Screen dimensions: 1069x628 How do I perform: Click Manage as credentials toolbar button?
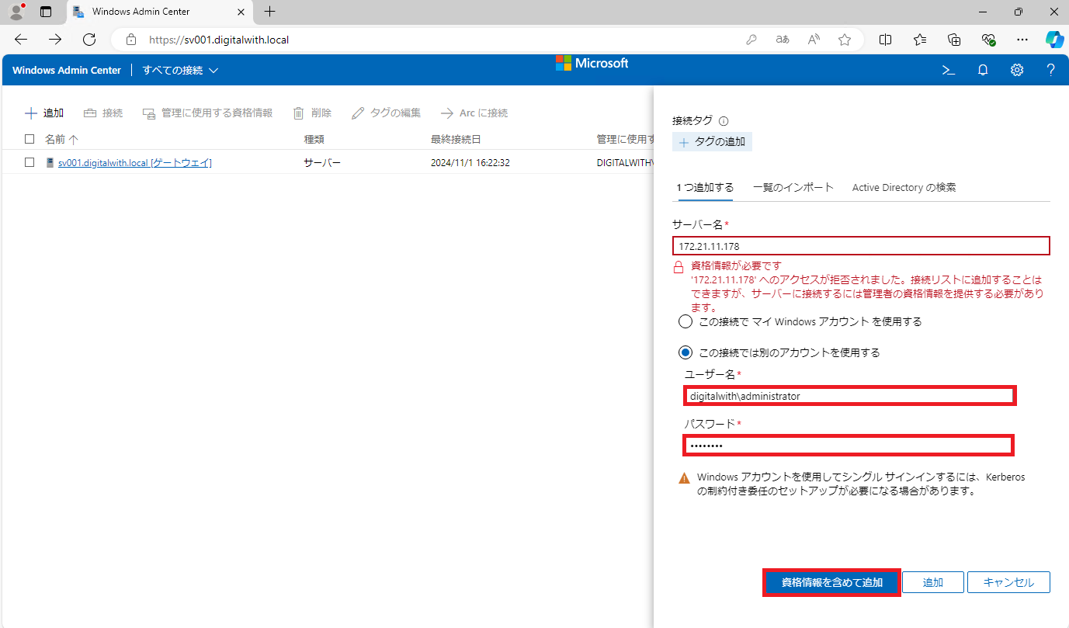tap(207, 113)
